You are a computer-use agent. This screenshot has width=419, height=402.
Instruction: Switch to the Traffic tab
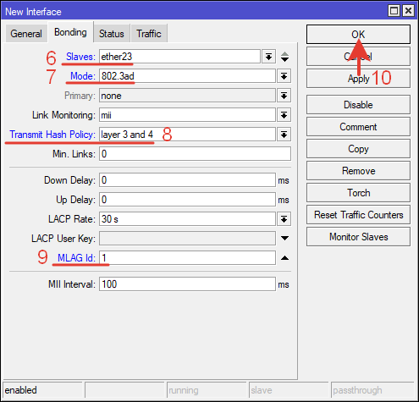click(149, 34)
